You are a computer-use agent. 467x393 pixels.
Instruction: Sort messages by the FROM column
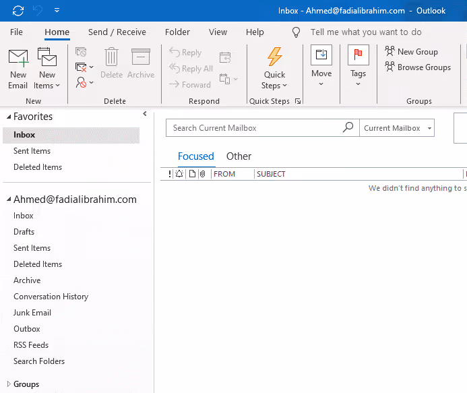tap(224, 174)
